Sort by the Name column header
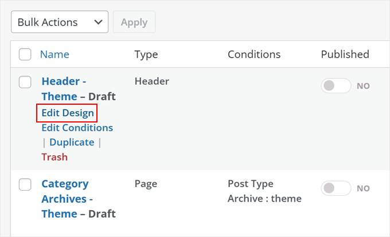390x237 pixels. (54, 54)
